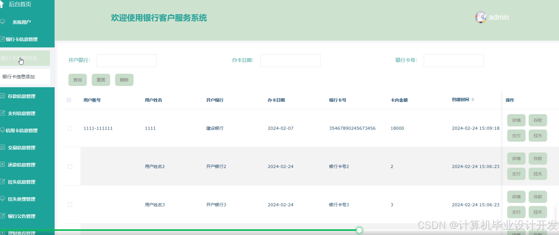Screen dimensions: 559x235
Task: Click 支付 for the 用户姓名3 row
Action: pyautogui.click(x=516, y=212)
